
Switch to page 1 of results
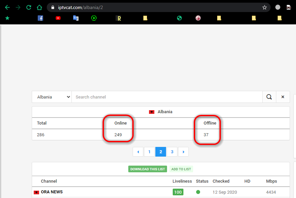pyautogui.click(x=149, y=152)
